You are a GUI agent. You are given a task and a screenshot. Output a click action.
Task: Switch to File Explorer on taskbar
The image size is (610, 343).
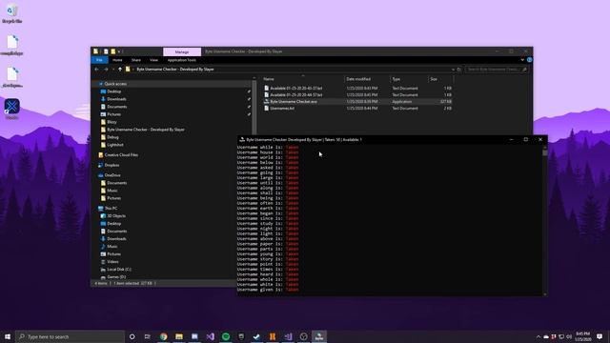(x=179, y=336)
